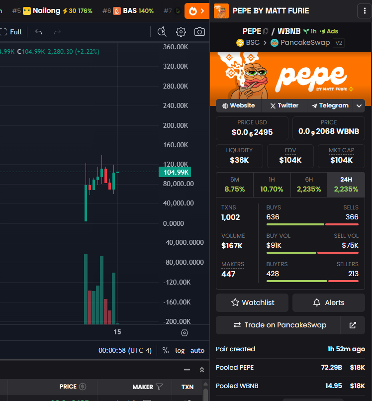Click the FDV $104K box
Image resolution: width=372 pixels, height=401 pixels.
tap(290, 156)
